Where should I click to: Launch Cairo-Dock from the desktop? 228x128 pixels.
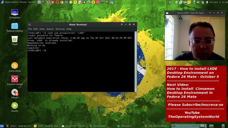coord(15,67)
